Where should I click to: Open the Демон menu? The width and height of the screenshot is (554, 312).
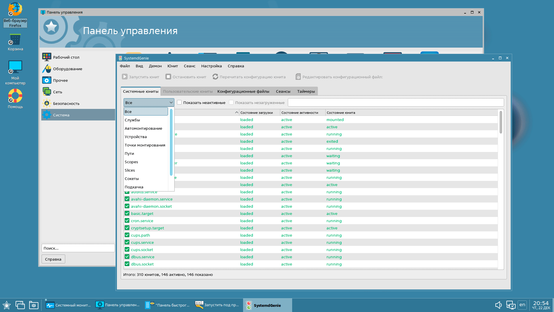pyautogui.click(x=155, y=66)
